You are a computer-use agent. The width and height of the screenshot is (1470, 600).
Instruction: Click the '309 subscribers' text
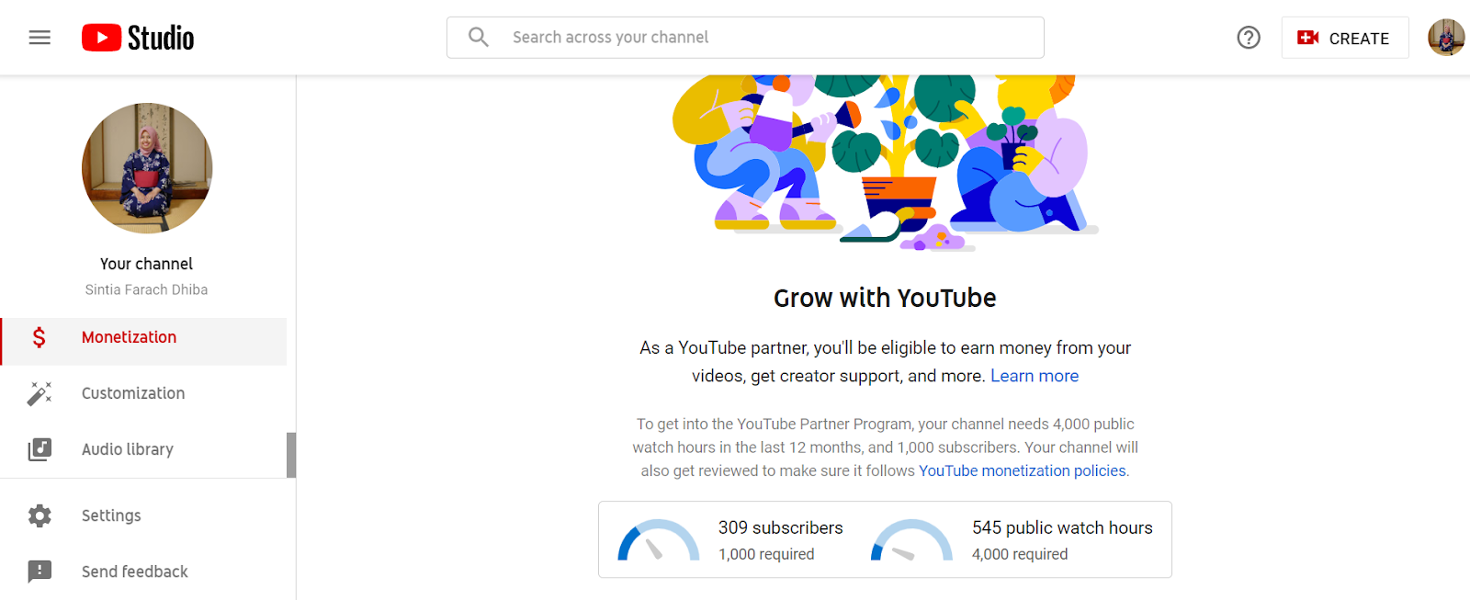[780, 527]
